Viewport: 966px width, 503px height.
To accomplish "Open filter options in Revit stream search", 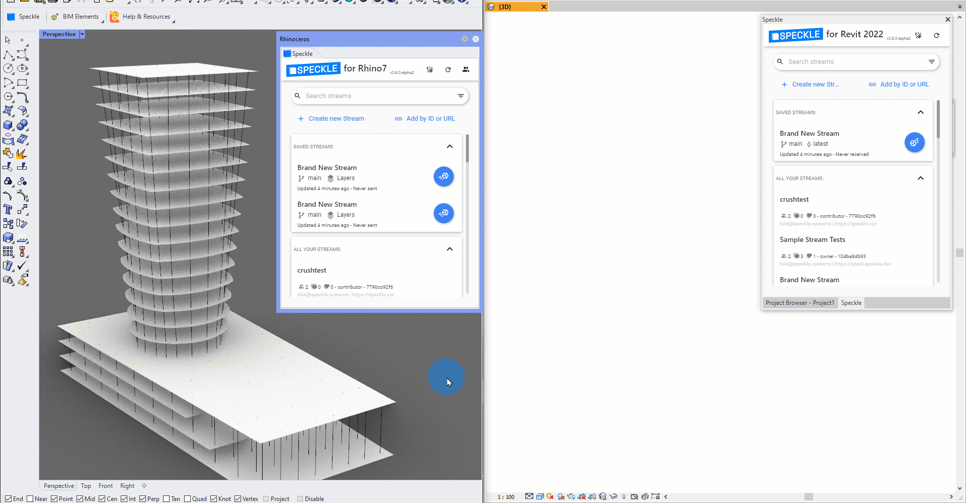I will pyautogui.click(x=931, y=61).
